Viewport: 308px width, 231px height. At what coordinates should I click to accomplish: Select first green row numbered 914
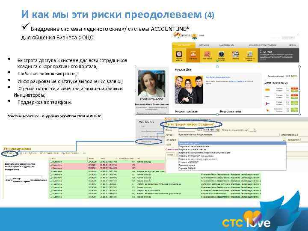[x=107, y=162]
